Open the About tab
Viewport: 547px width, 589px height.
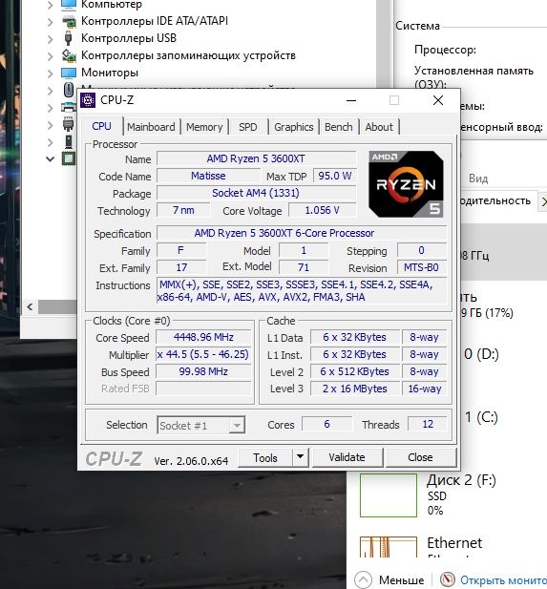pyautogui.click(x=379, y=127)
